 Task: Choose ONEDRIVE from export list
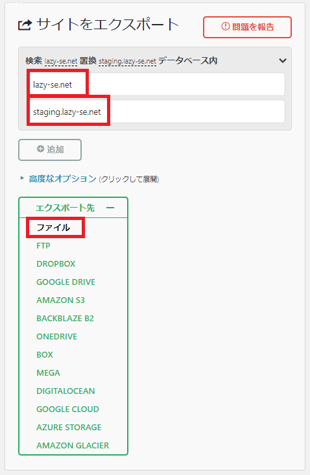(56, 337)
